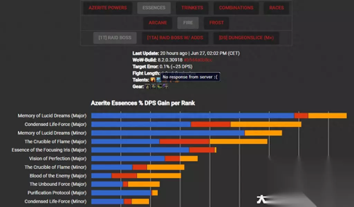The image size is (354, 207).
Task: Choose the Fire spec button
Action: pos(188,23)
